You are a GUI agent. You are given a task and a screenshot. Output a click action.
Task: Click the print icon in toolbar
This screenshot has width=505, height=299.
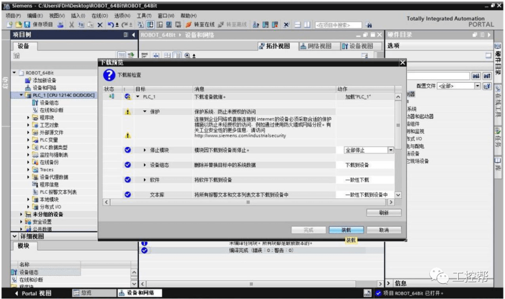(x=60, y=25)
